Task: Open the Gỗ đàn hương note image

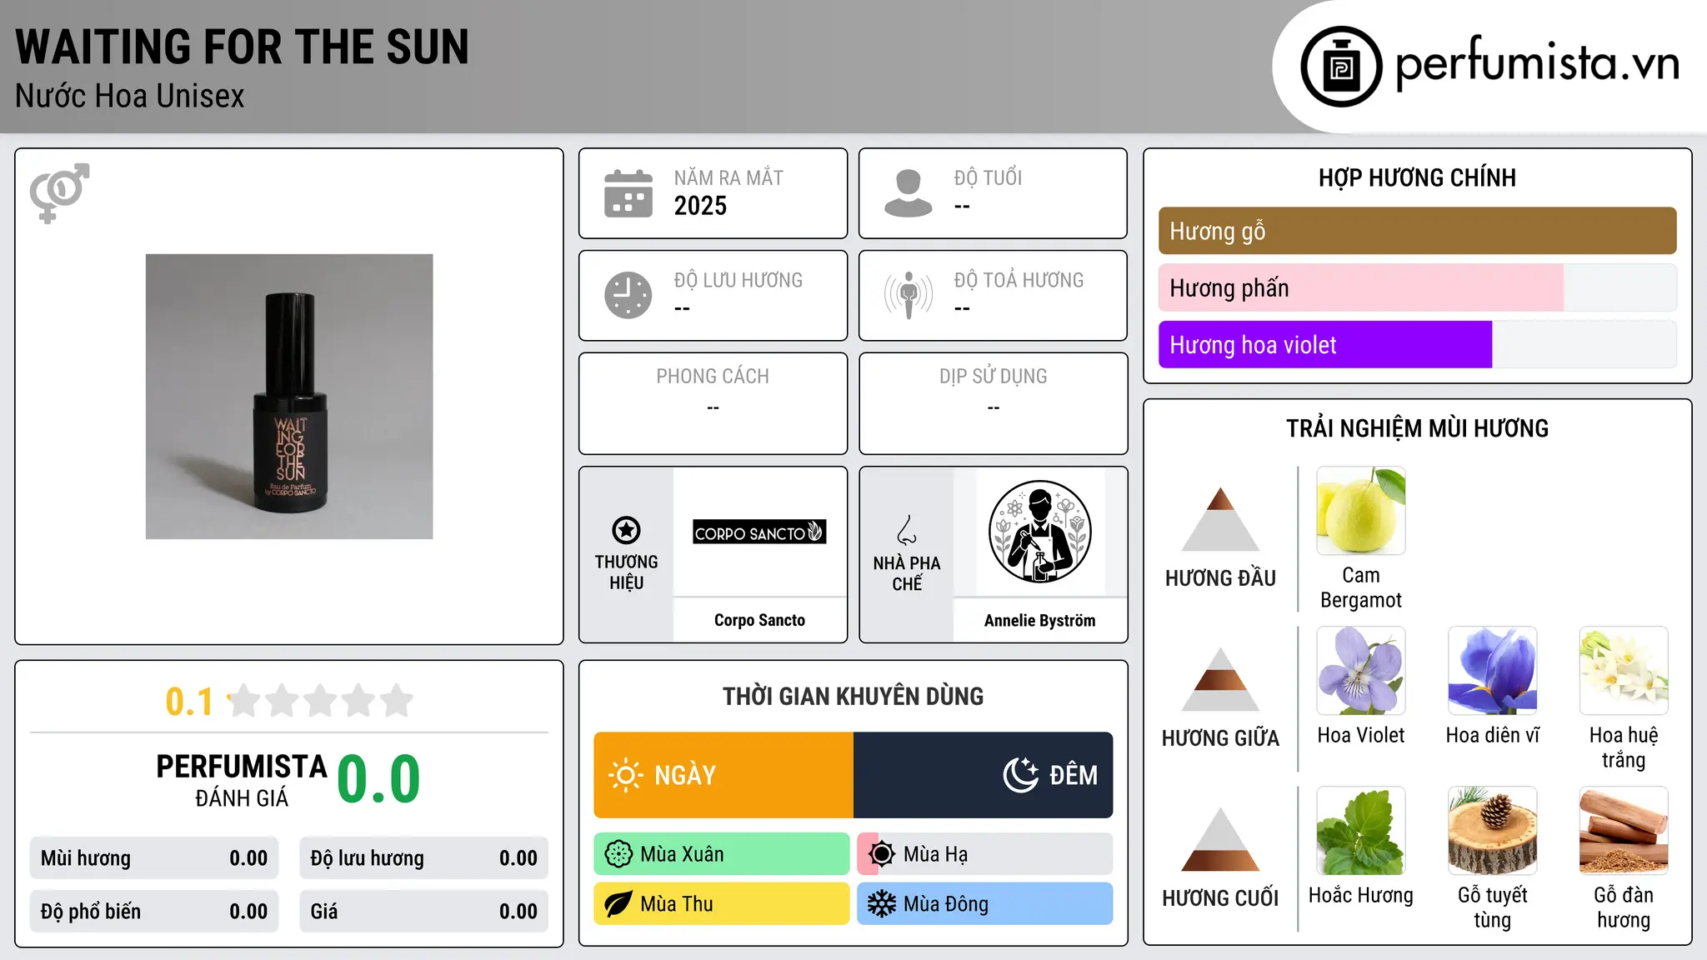Action: coord(1624,831)
